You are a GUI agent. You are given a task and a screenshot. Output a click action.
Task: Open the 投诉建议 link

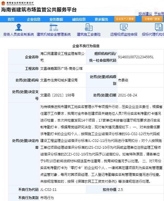pyautogui.click(x=145, y=14)
